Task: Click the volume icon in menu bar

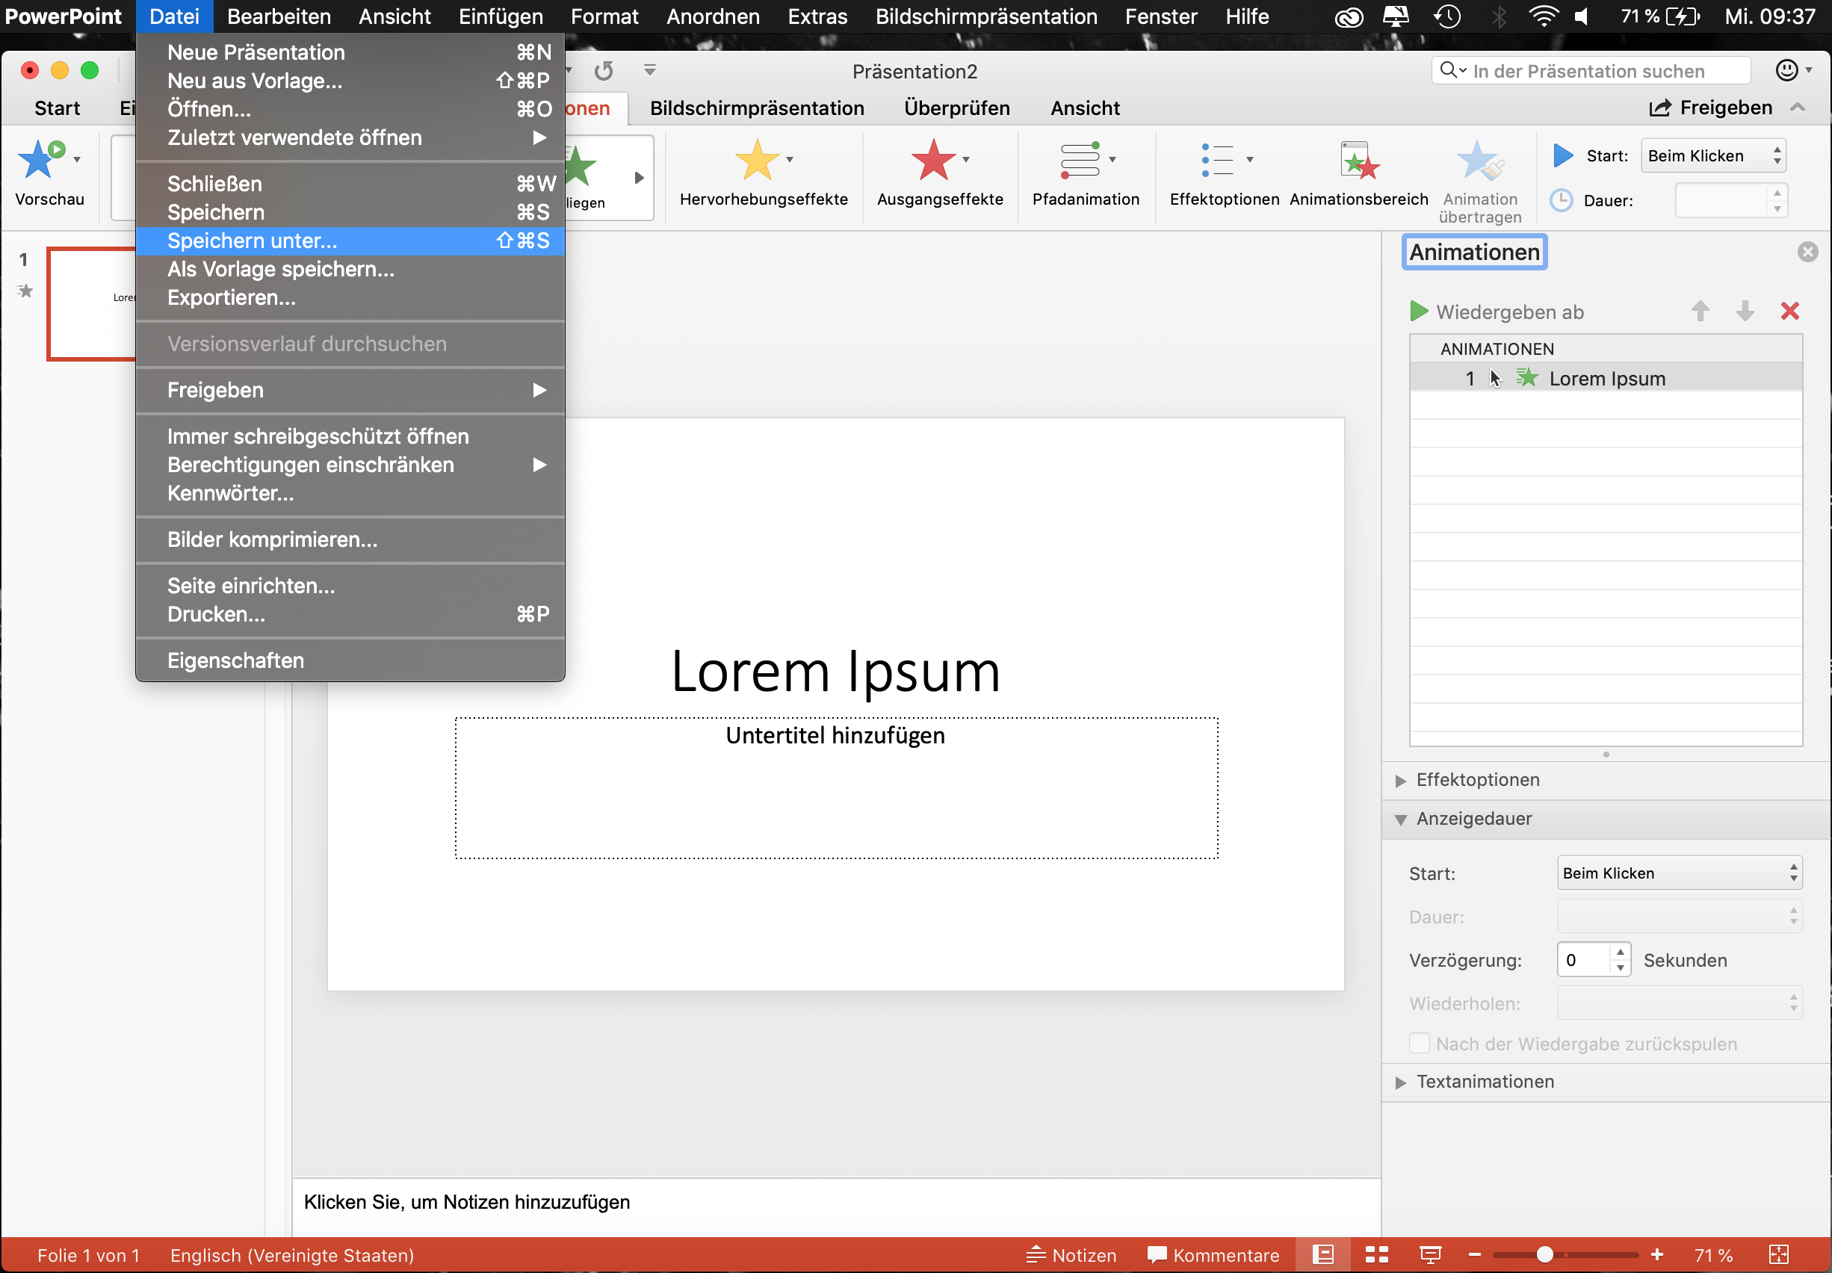Action: [1581, 16]
